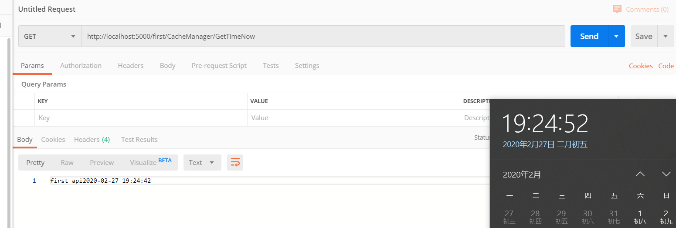
Task: Select calendar day 30 (初六)
Action: (x=588, y=217)
